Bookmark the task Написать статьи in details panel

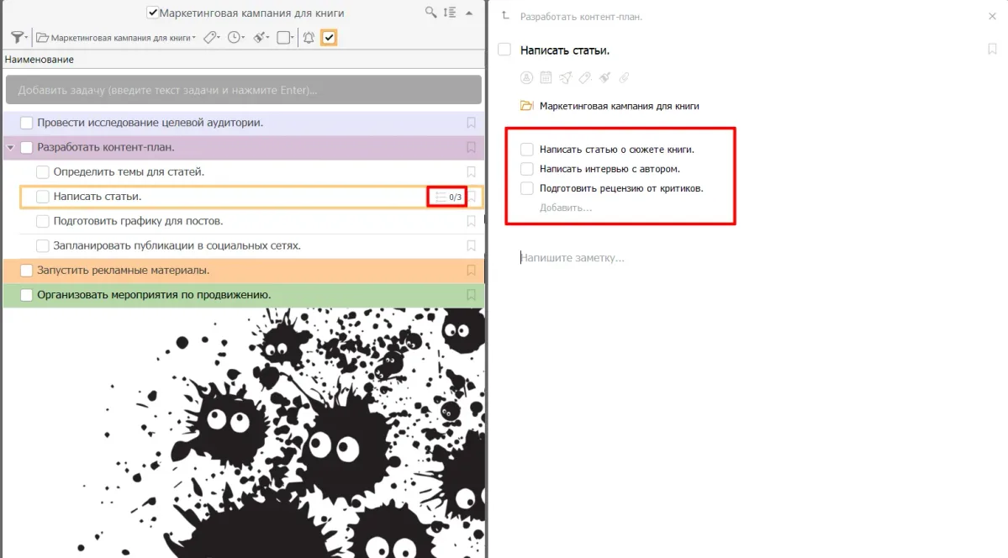992,50
